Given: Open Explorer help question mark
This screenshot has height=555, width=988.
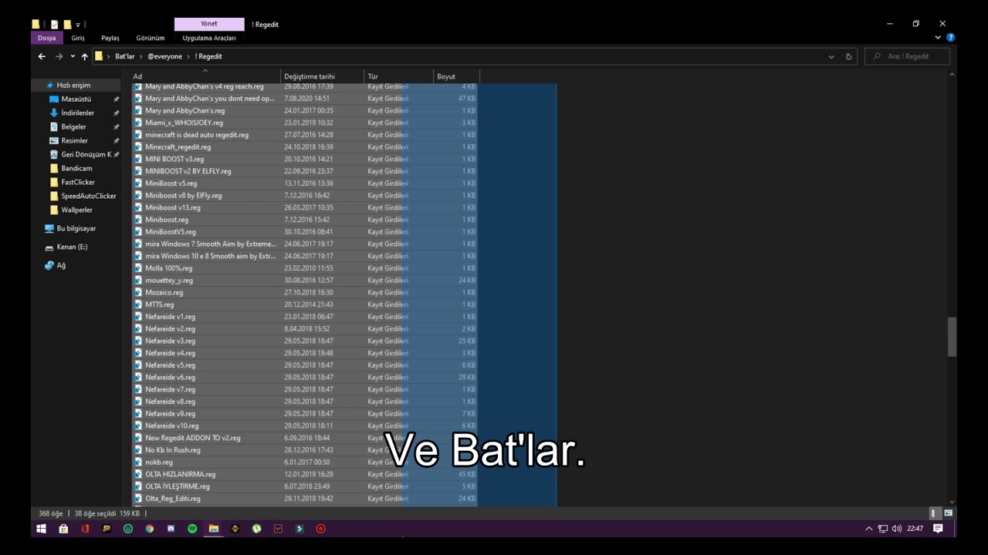Looking at the screenshot, I should coord(951,37).
